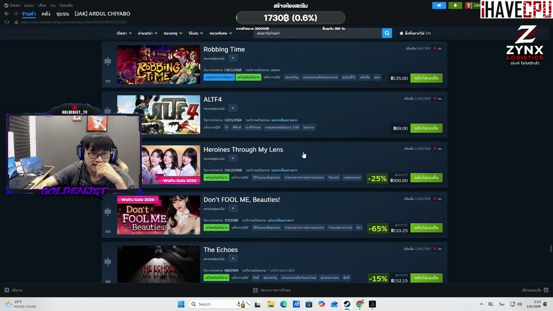Click plus icon under Don't FOOL ME, Beauties!
Image resolution: width=553 pixels, height=311 pixels.
coord(232,209)
